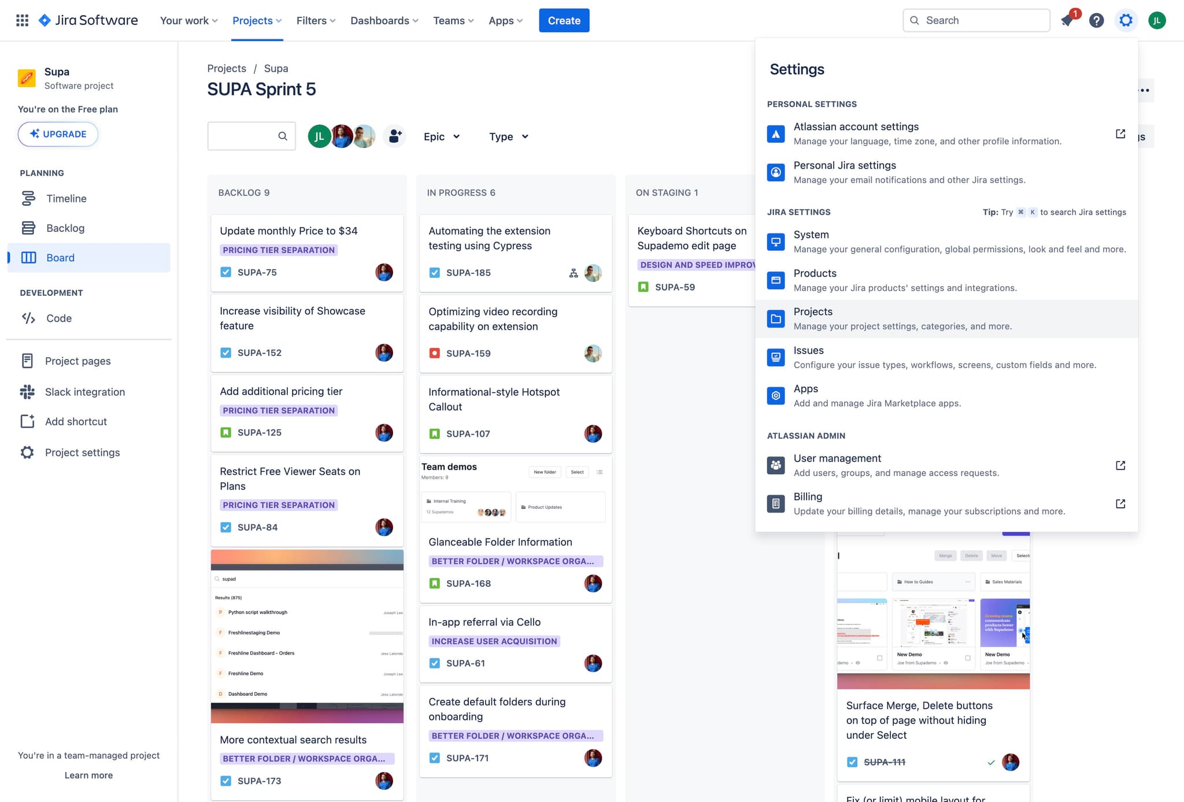The height and width of the screenshot is (802, 1184).
Task: Click the task checkbox icon on SUPA-173
Action: click(225, 781)
